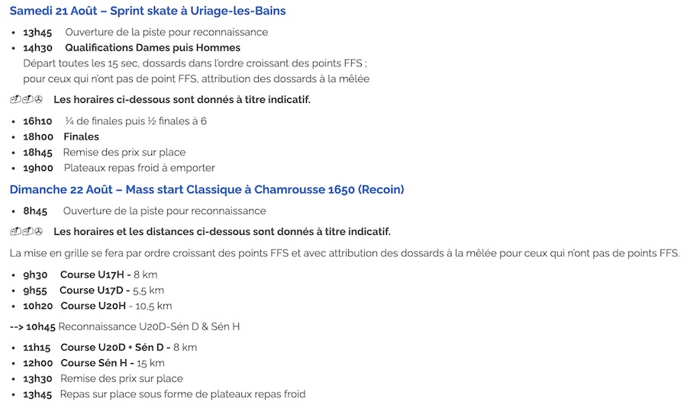Click the bullet point before 18h00 Finales
Viewport: 687px width, 408px height.
tap(14, 137)
